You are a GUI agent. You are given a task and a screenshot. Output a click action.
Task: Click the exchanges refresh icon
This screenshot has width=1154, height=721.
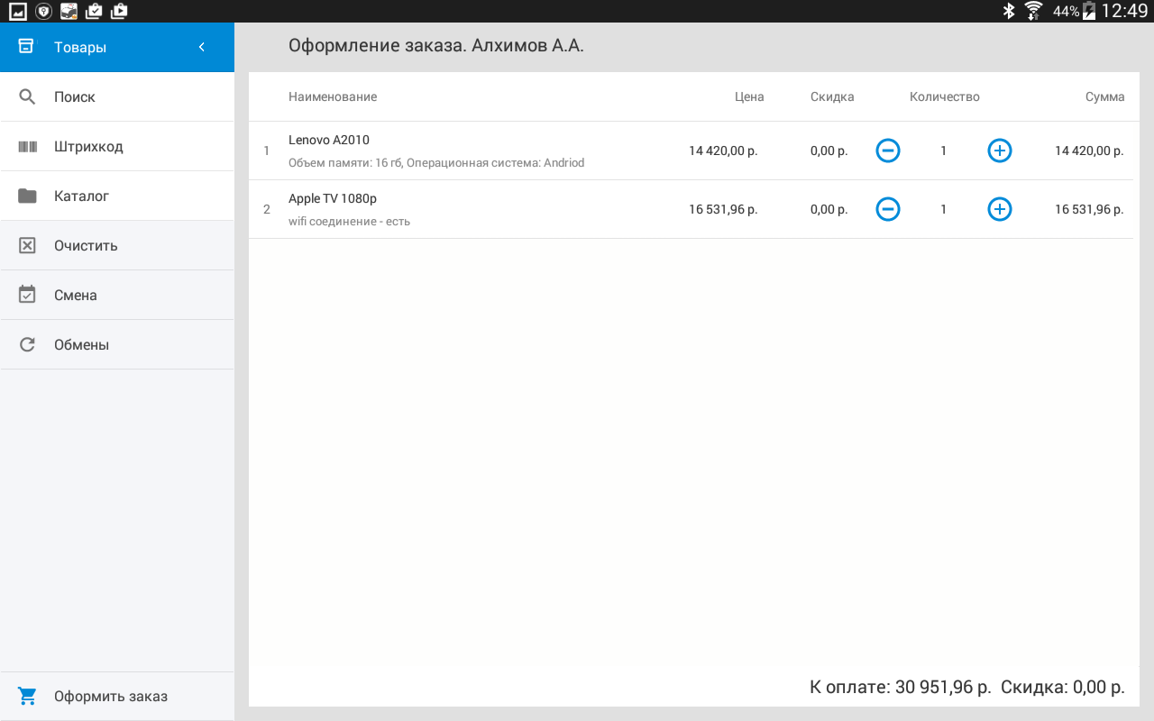(27, 344)
